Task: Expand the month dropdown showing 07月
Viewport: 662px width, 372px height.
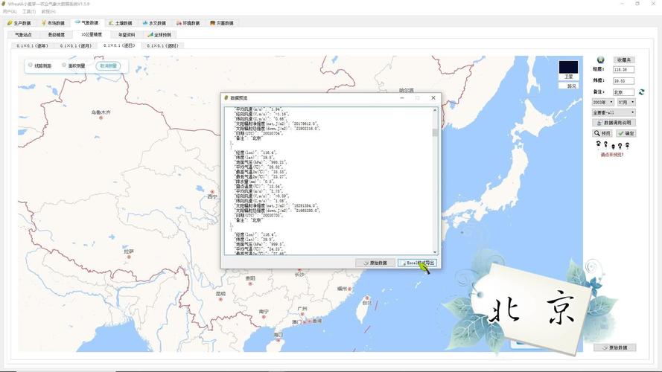Action: [626, 102]
